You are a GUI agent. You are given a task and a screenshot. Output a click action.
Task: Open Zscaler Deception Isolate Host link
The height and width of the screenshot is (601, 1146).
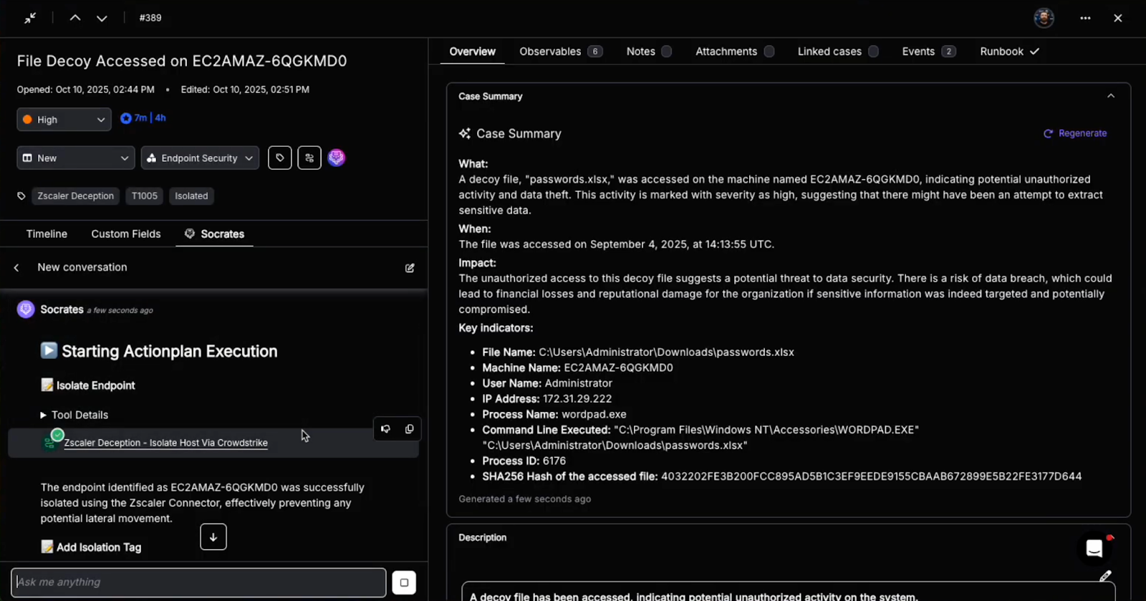click(165, 443)
